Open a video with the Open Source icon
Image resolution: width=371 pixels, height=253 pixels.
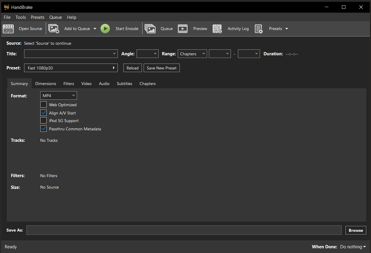pos(8,29)
